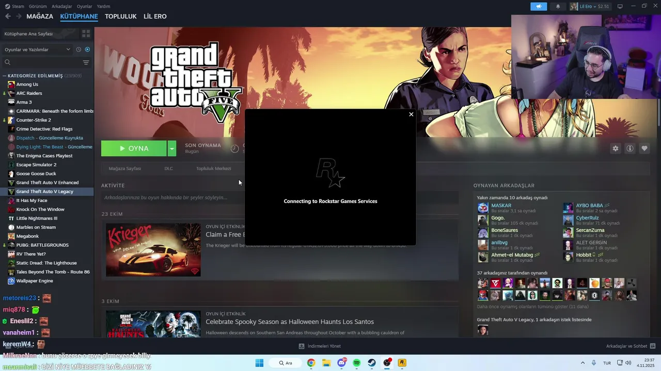Open Rockstar Games Launcher taskbar icon
The height and width of the screenshot is (371, 661).
pyautogui.click(x=402, y=363)
